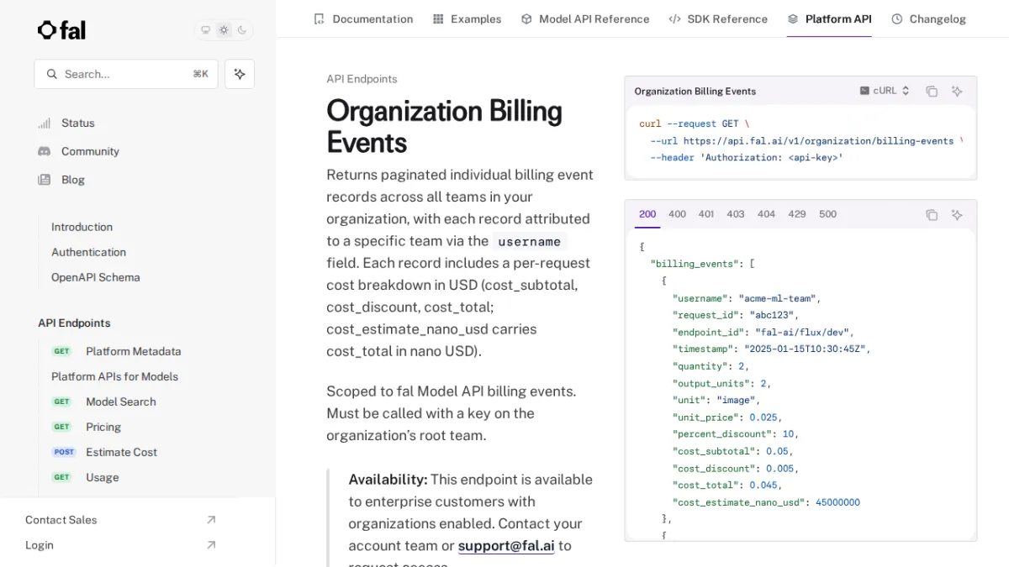Click the Status signal-bars icon
Screen dimensions: 1009x567
coord(45,123)
